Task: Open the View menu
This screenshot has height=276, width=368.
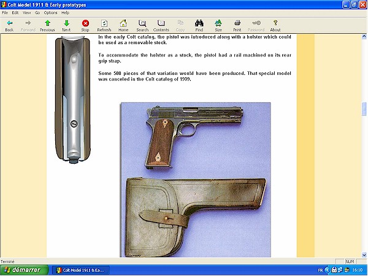Action: (x=27, y=13)
